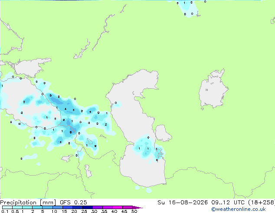275x213 pixels.
Task: Select legend swatch between 10 and 15
Action: [x=57, y=207]
